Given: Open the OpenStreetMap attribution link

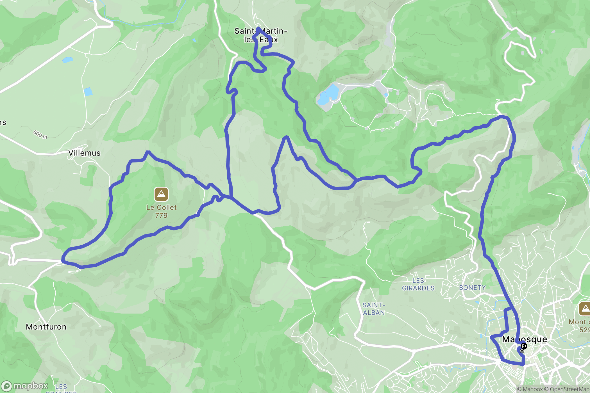Looking at the screenshot, I should (567, 389).
